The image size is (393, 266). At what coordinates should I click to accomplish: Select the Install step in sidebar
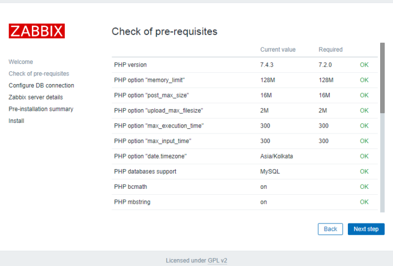16,121
